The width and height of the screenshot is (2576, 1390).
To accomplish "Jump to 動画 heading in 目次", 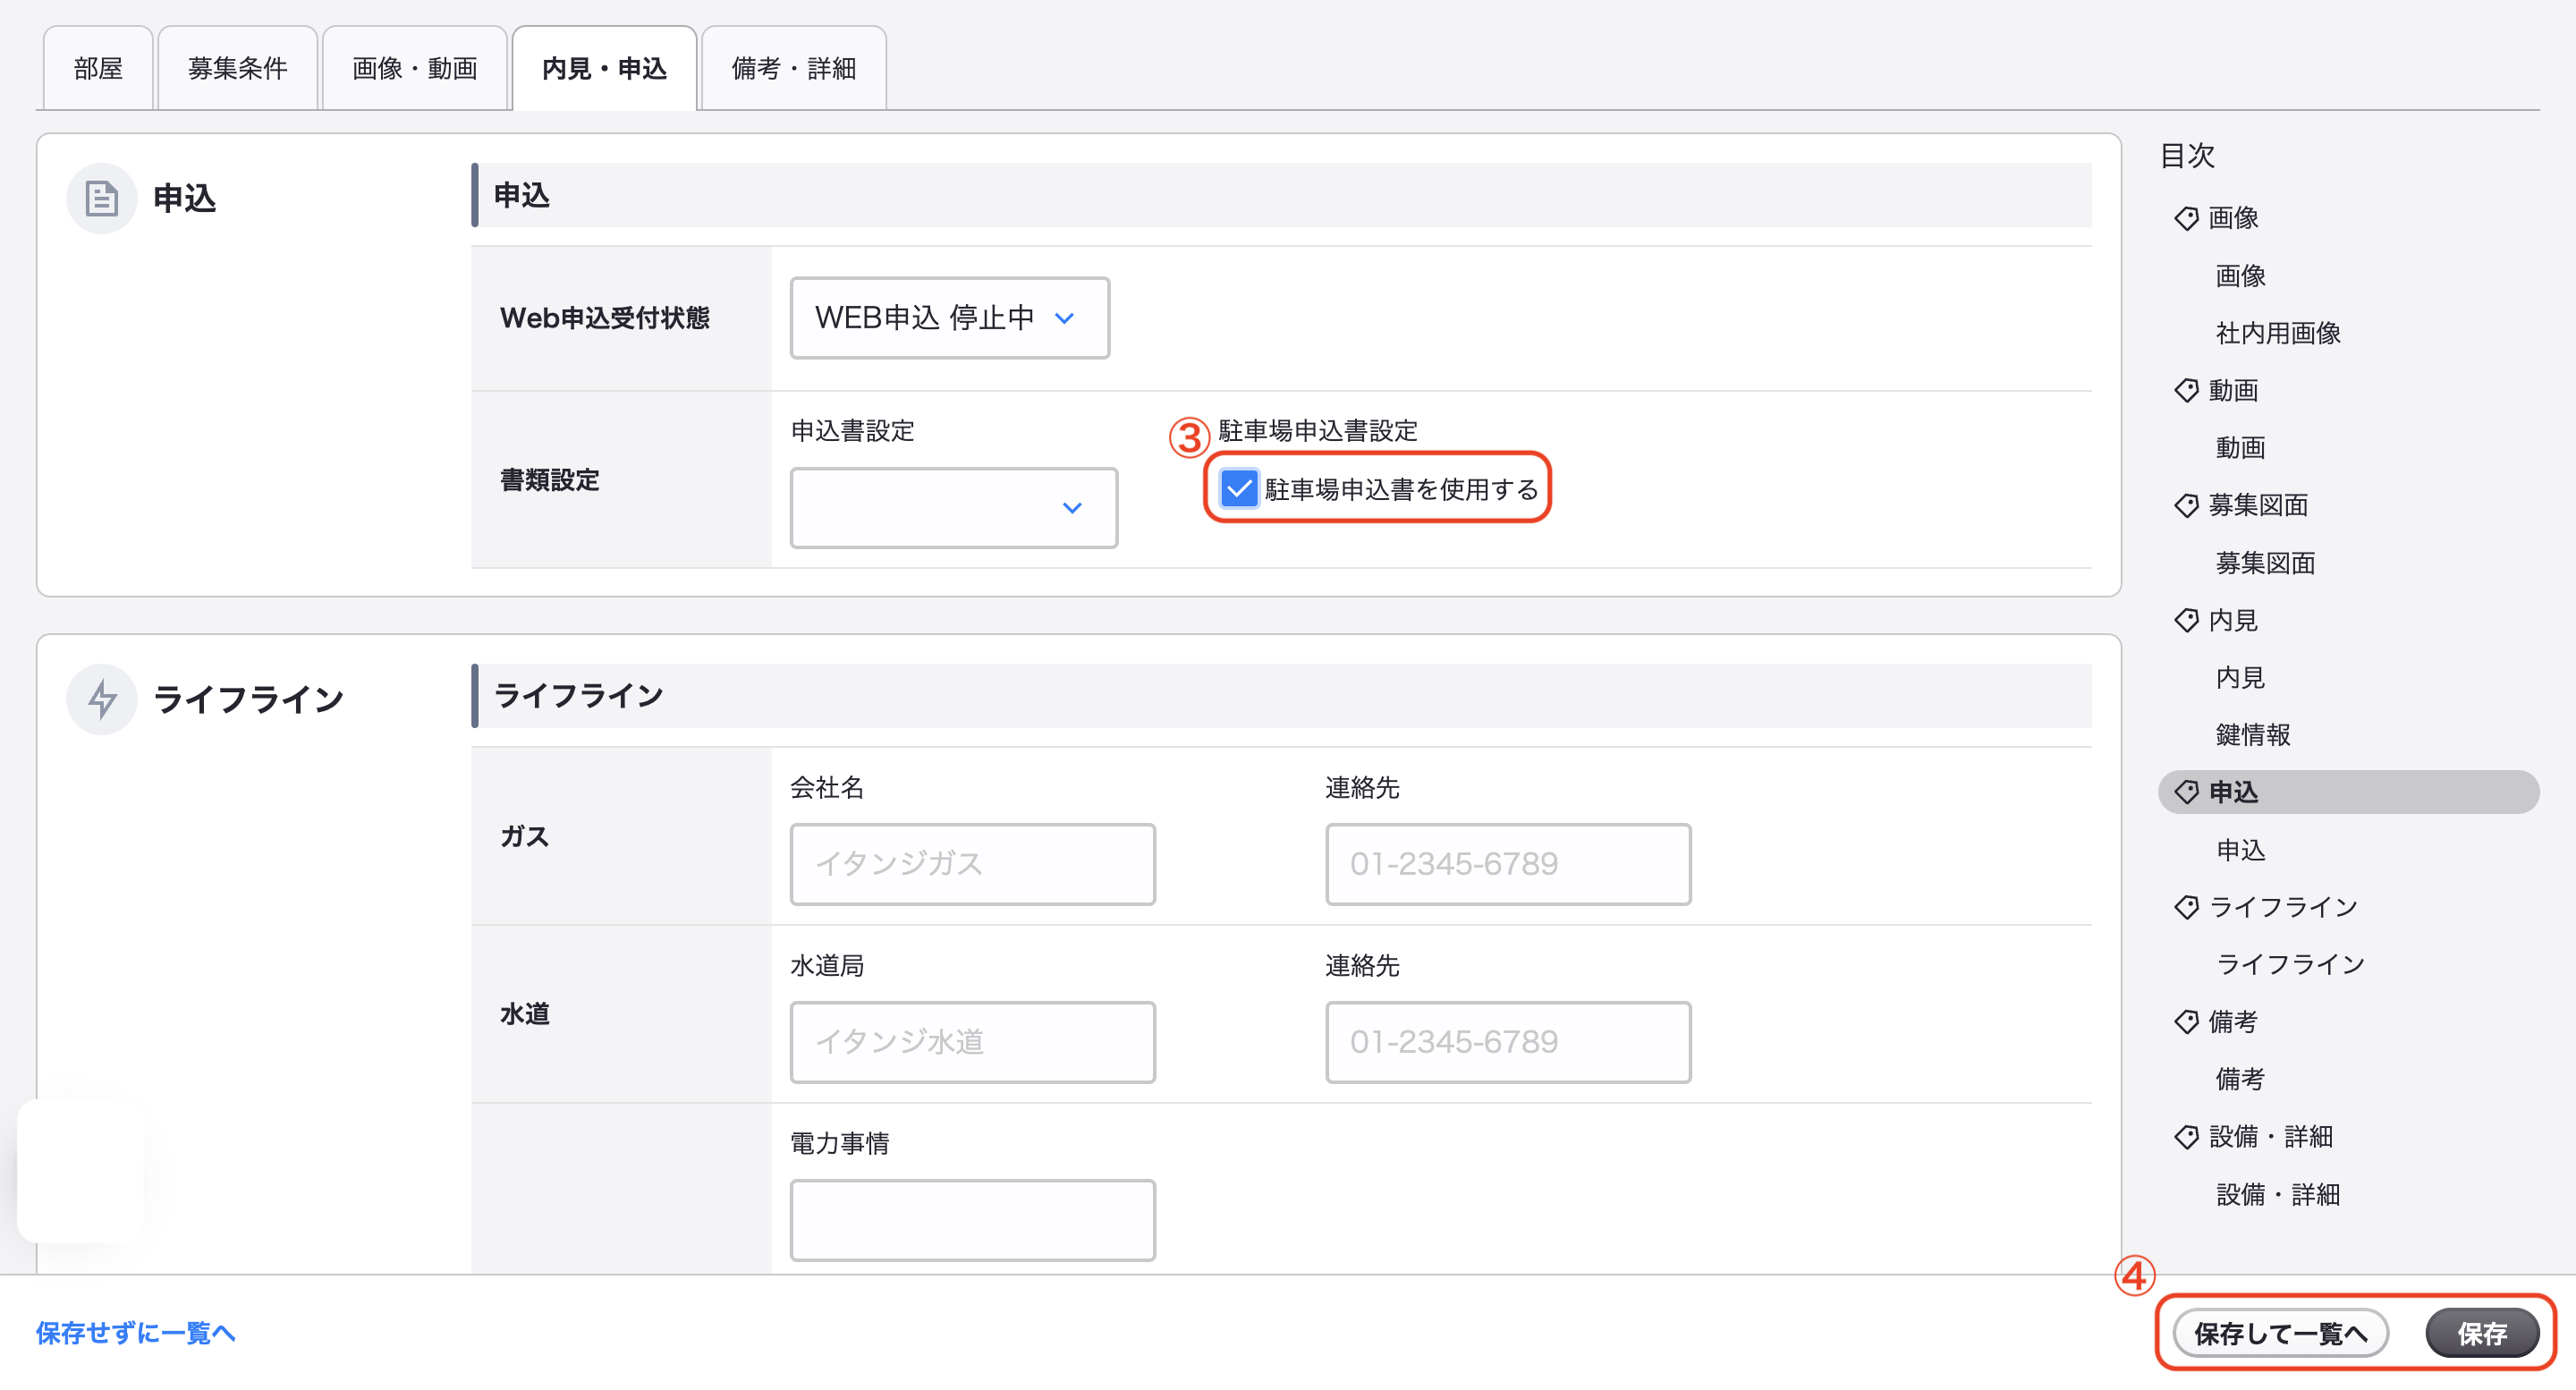I will pos(2233,390).
